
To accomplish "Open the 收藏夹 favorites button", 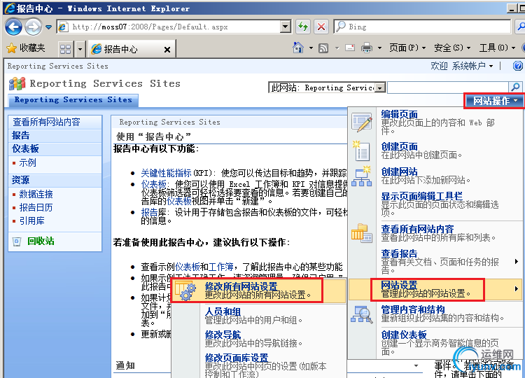I will [26, 48].
